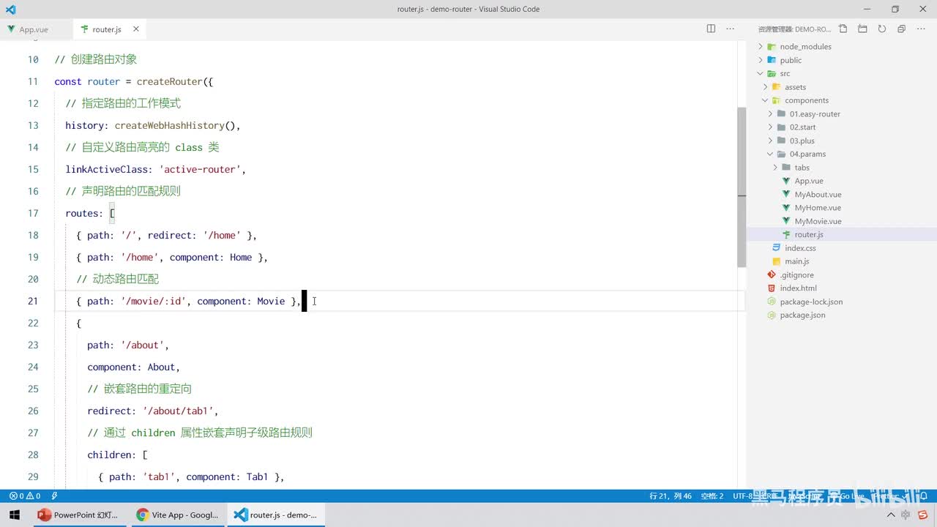The width and height of the screenshot is (937, 527).
Task: Collapse all folders in explorer
Action: click(901, 29)
